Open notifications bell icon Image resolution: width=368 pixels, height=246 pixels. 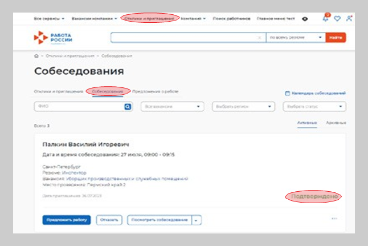[325, 18]
